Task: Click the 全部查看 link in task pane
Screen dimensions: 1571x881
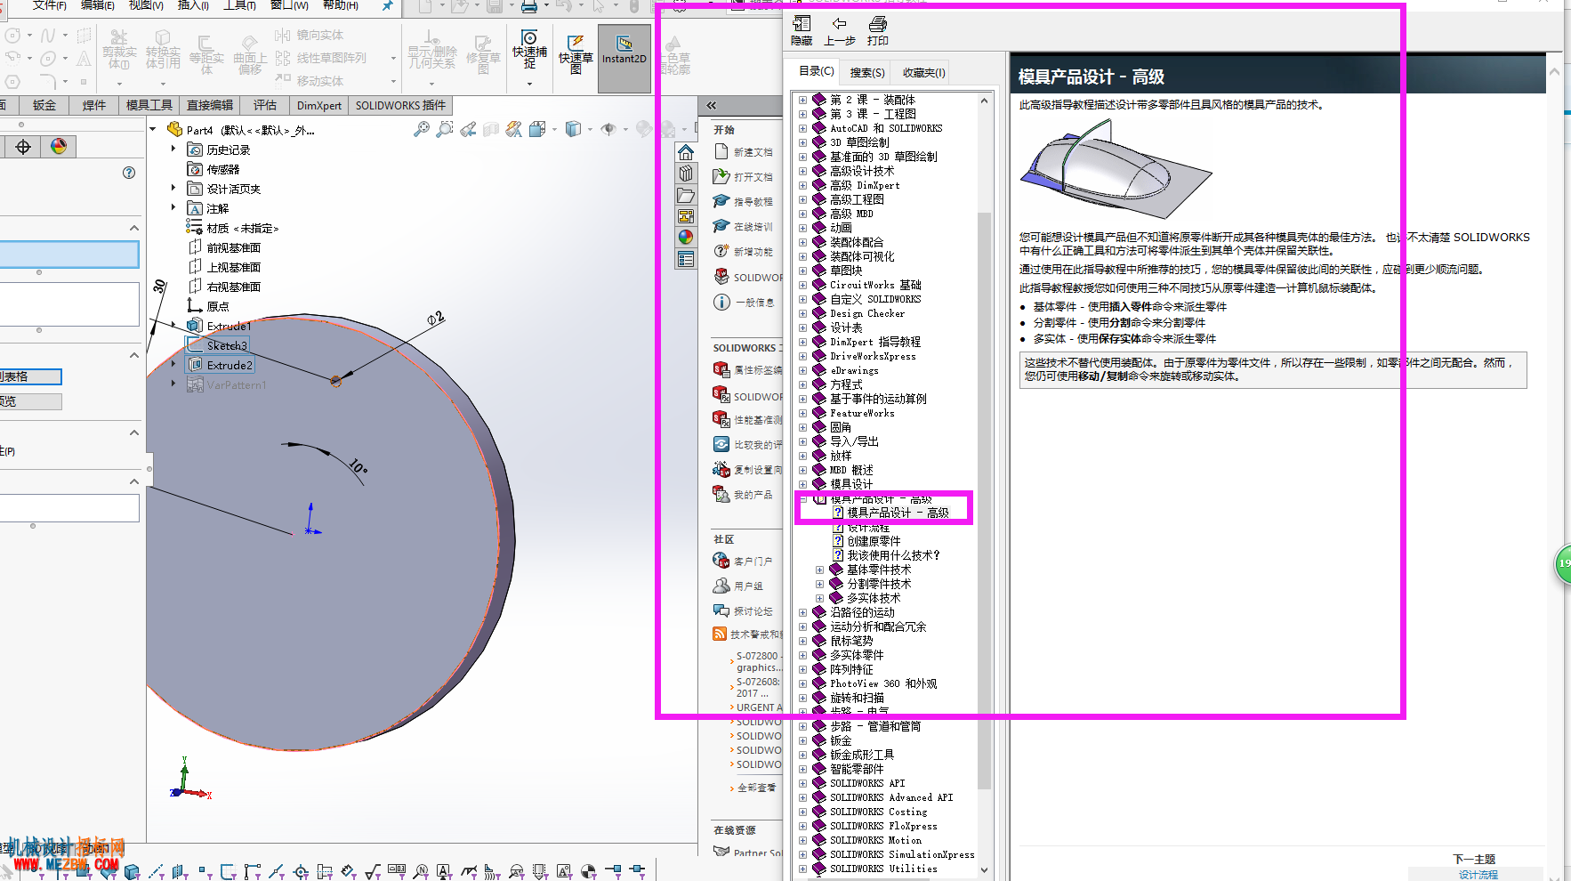Action: (756, 788)
